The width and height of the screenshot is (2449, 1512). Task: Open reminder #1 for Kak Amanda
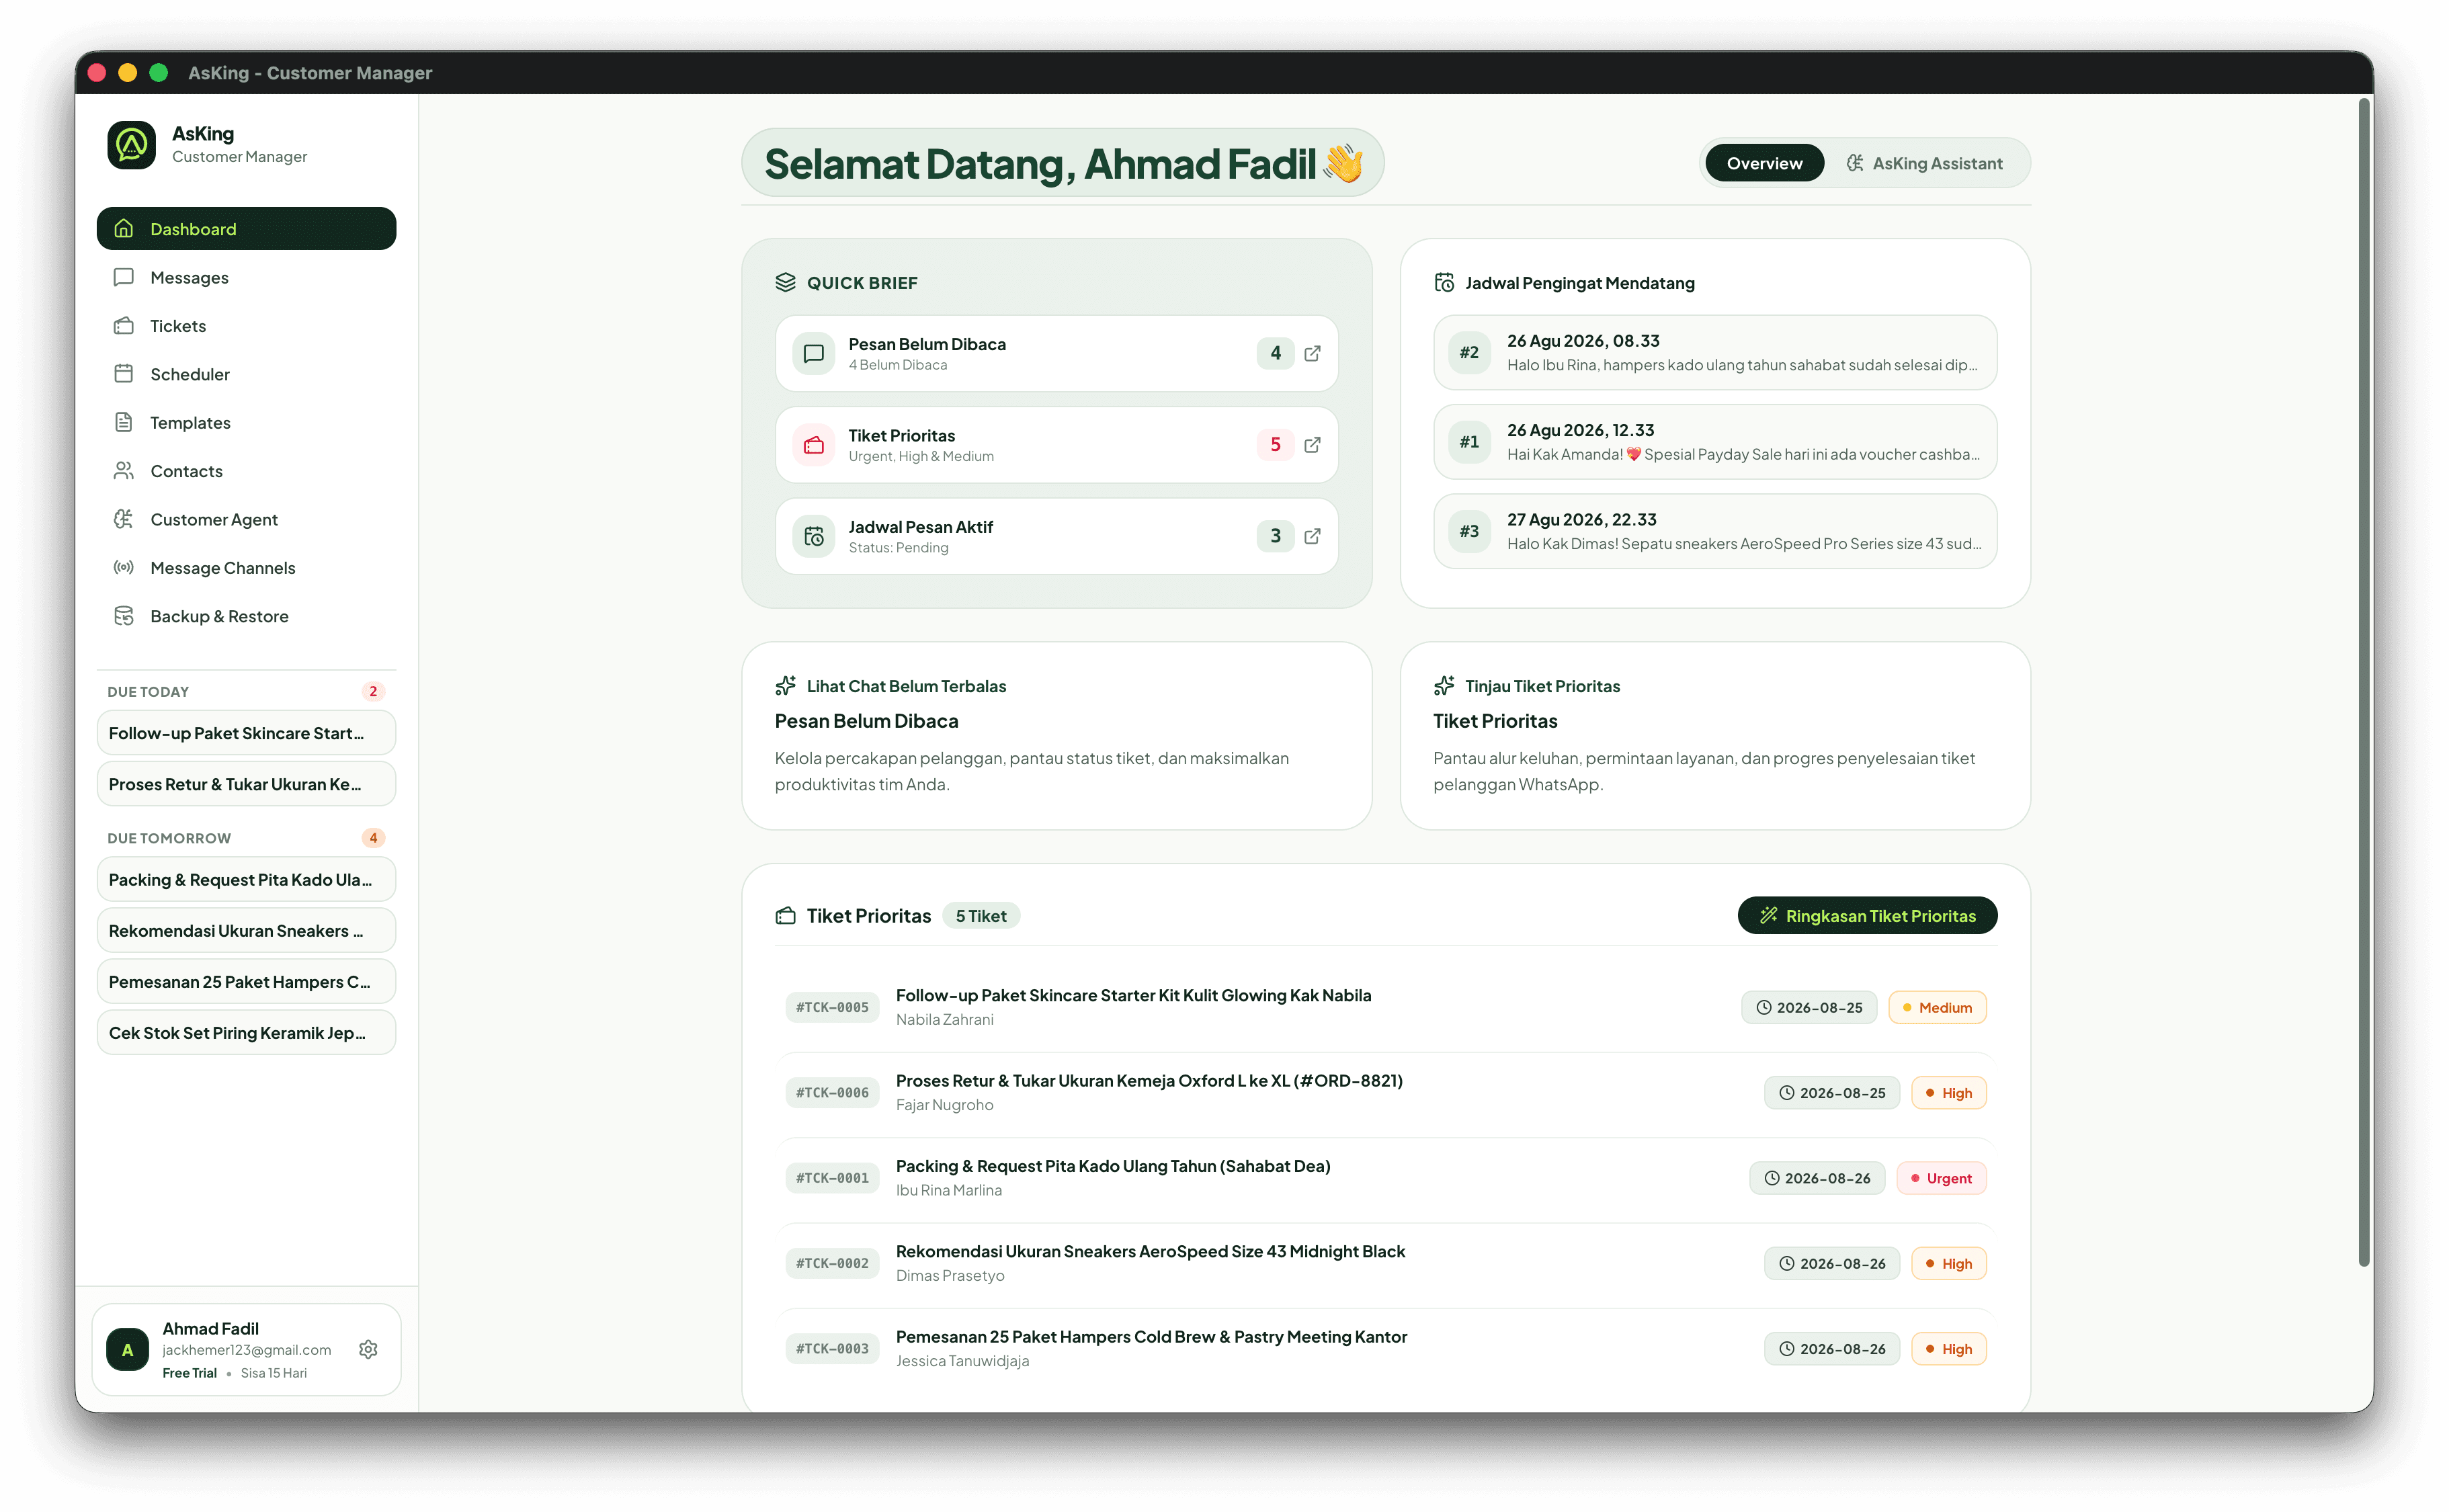point(1715,442)
